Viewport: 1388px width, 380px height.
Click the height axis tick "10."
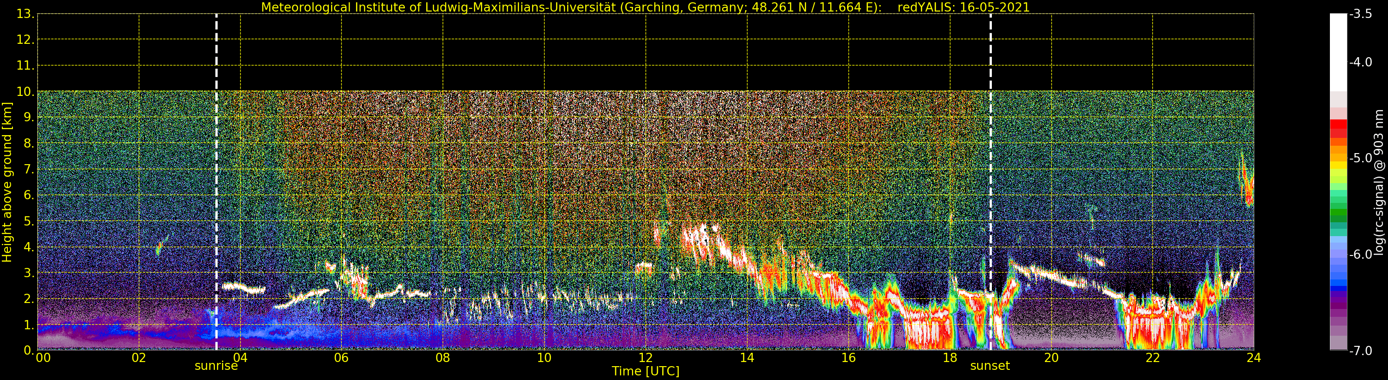(x=25, y=92)
